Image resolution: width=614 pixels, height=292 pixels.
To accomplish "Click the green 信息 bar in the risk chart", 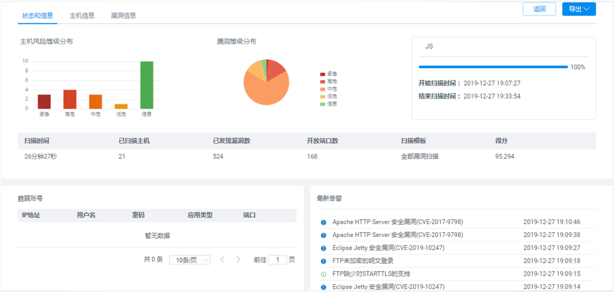I will pos(147,85).
